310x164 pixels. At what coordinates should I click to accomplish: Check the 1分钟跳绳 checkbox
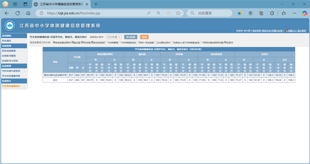pyautogui.click(x=106, y=42)
